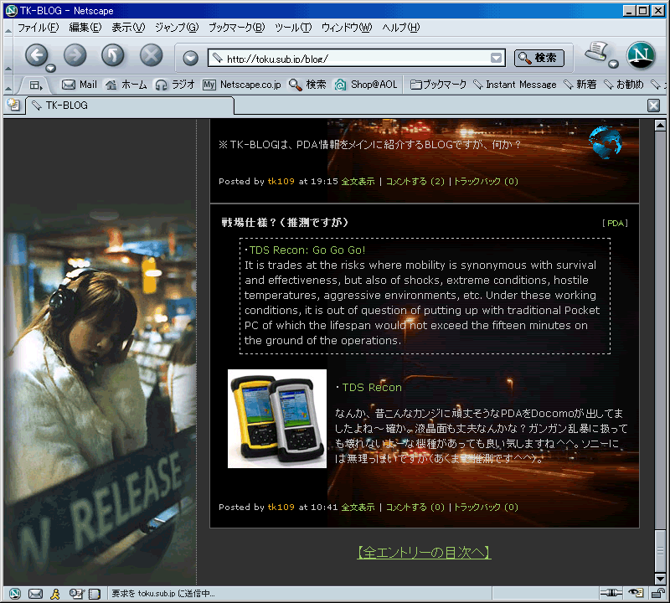The height and width of the screenshot is (603, 670).
Task: Click the online/offline connection status icon
Action: point(611,593)
